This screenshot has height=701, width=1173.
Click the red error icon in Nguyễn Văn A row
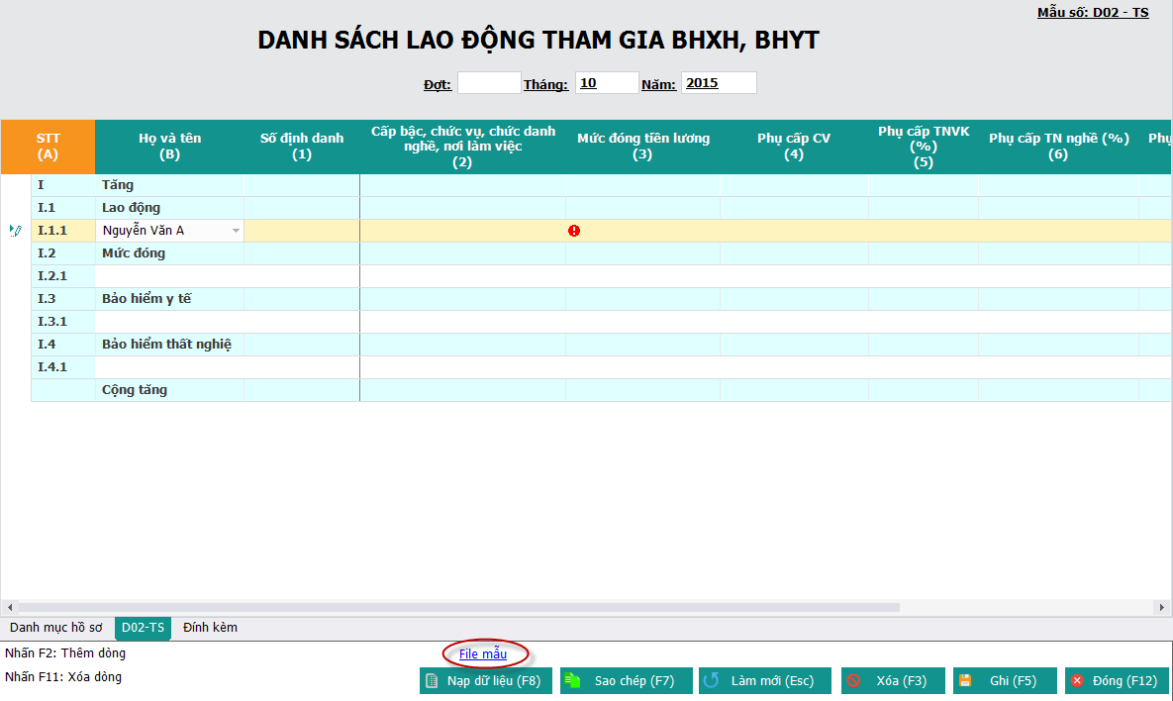click(574, 231)
